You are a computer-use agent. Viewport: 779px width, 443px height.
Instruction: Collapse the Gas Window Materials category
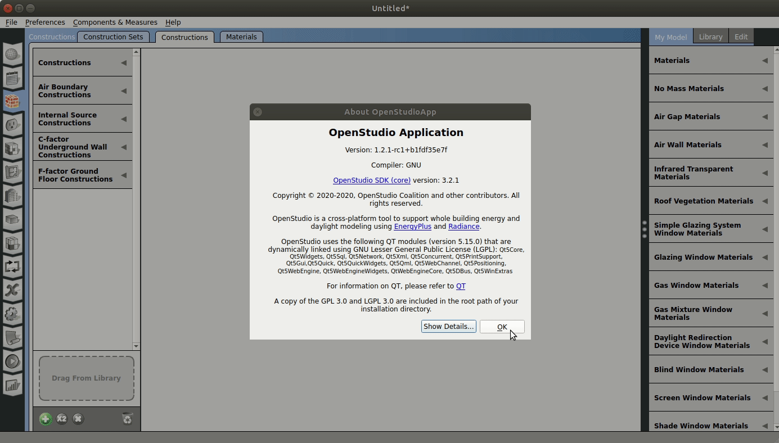[765, 285]
